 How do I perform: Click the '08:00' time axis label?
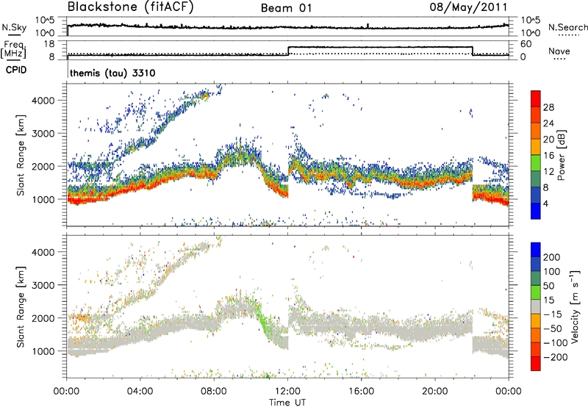pyautogui.click(x=214, y=392)
